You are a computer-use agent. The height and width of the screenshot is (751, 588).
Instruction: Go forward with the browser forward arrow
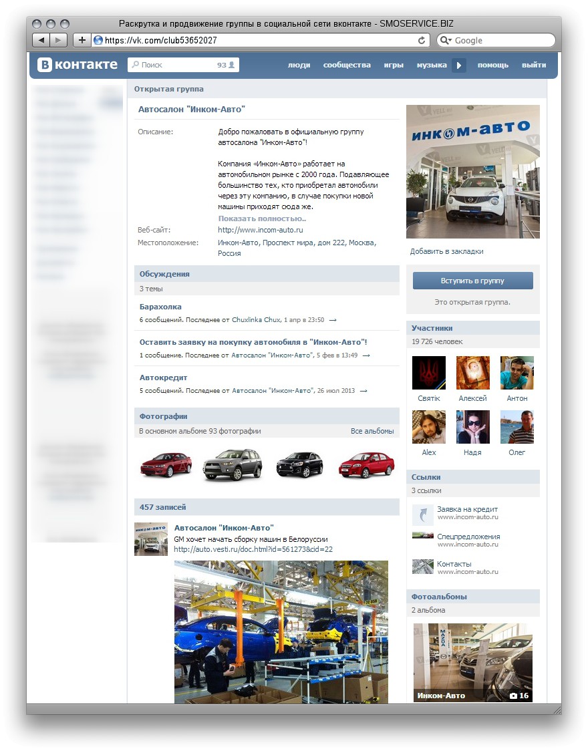click(x=58, y=40)
